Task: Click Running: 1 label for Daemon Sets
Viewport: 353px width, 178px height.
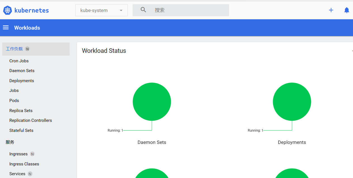Action: tap(115, 130)
